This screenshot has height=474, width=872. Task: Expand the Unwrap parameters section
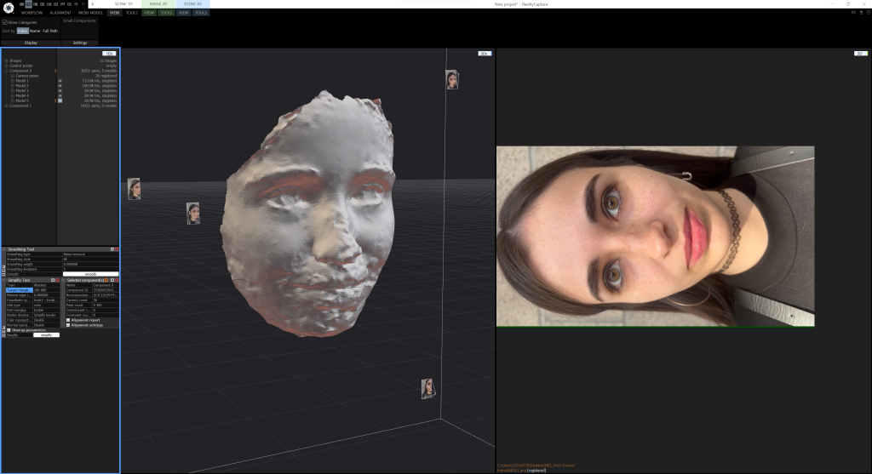coord(9,330)
